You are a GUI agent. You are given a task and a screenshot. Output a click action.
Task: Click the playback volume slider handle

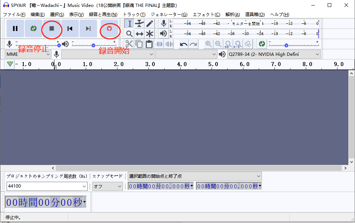tap(93, 46)
